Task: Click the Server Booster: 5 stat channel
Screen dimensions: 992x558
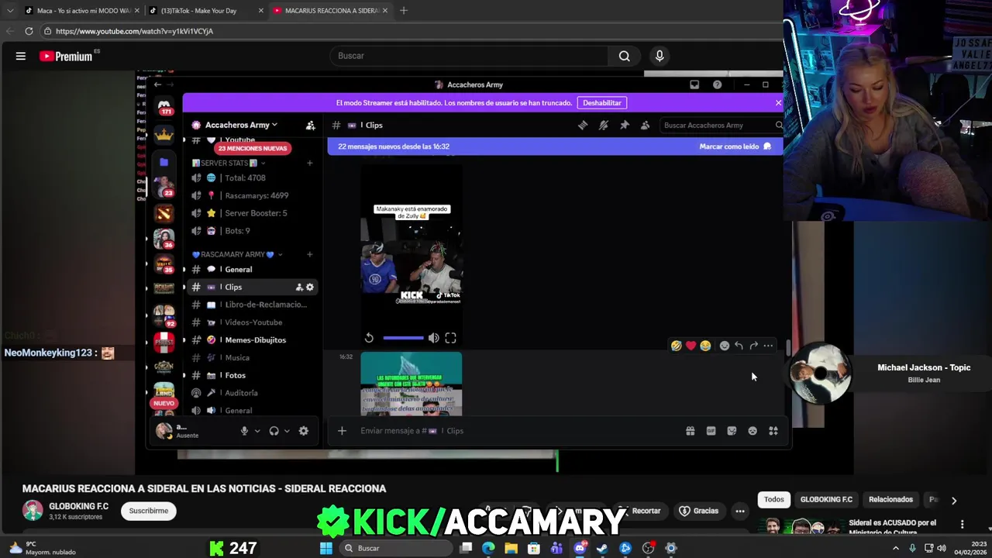Action: click(x=252, y=213)
